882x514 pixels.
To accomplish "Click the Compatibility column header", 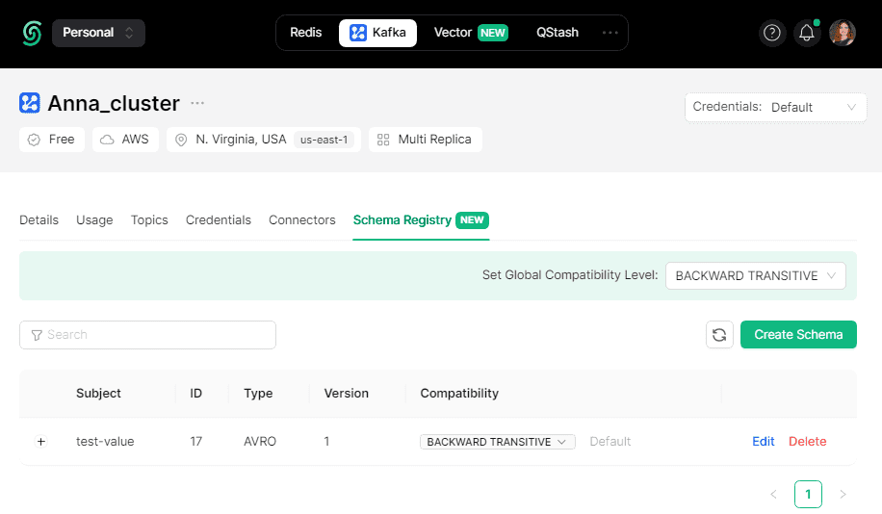I will [x=459, y=393].
